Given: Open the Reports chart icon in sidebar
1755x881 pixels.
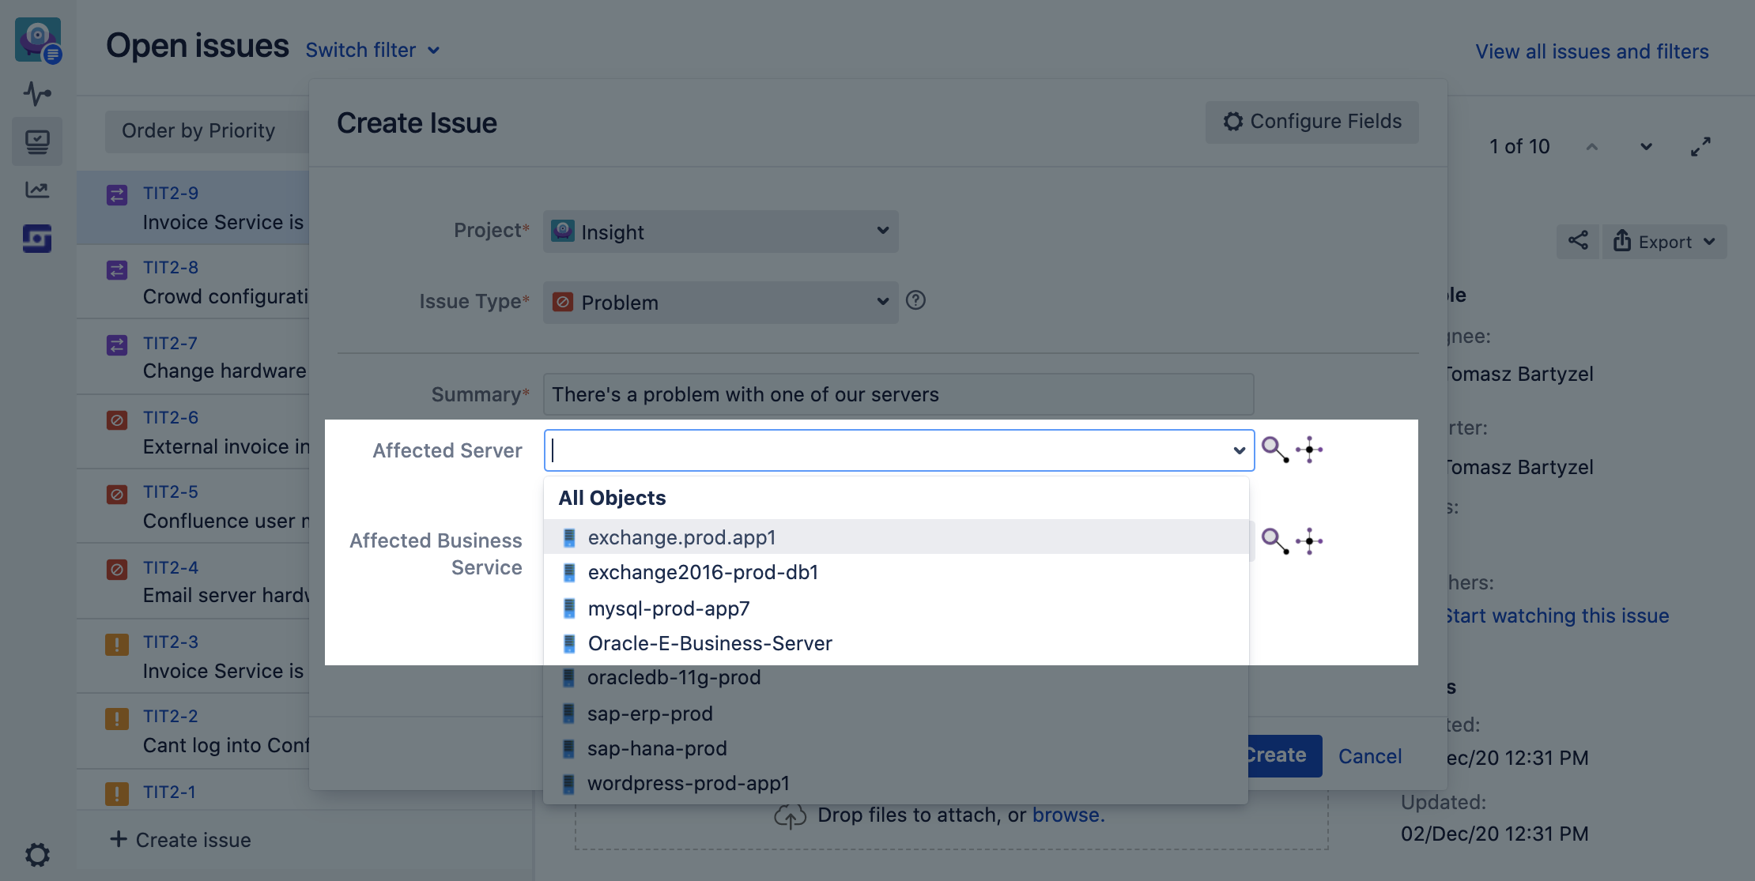Looking at the screenshot, I should [x=37, y=190].
